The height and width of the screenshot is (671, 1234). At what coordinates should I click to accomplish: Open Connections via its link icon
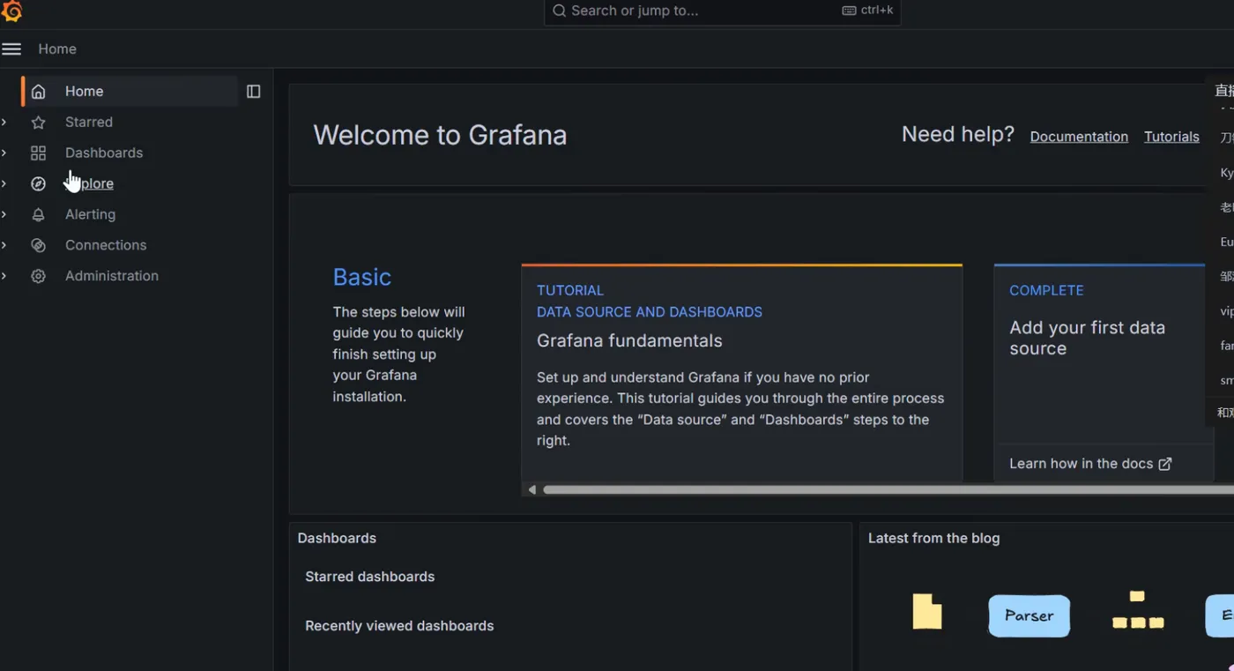(38, 246)
